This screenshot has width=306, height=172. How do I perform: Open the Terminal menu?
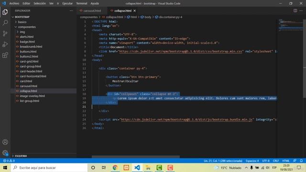click(82, 3)
